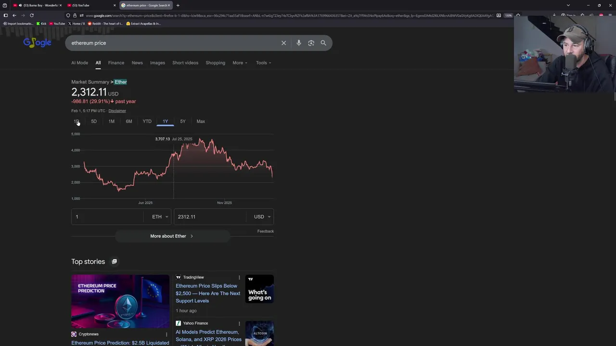The height and width of the screenshot is (346, 616).
Task: Click the Feedback link
Action: [265, 231]
